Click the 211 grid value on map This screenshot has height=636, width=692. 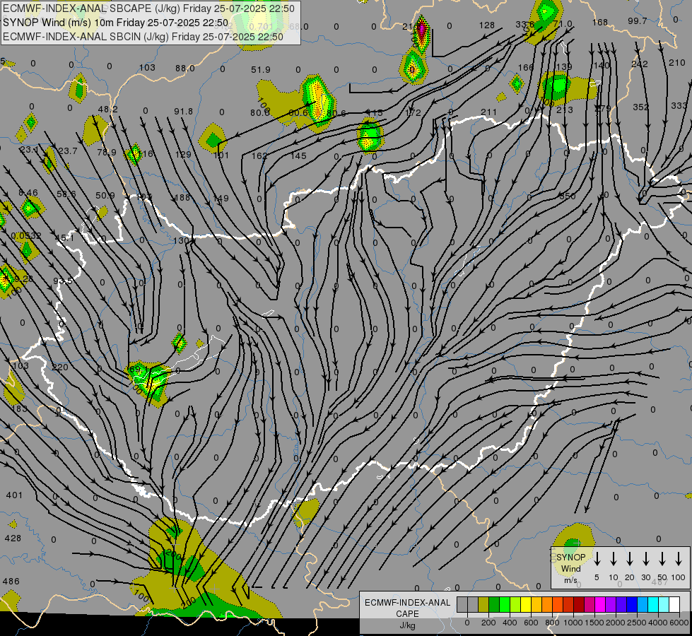click(x=488, y=112)
